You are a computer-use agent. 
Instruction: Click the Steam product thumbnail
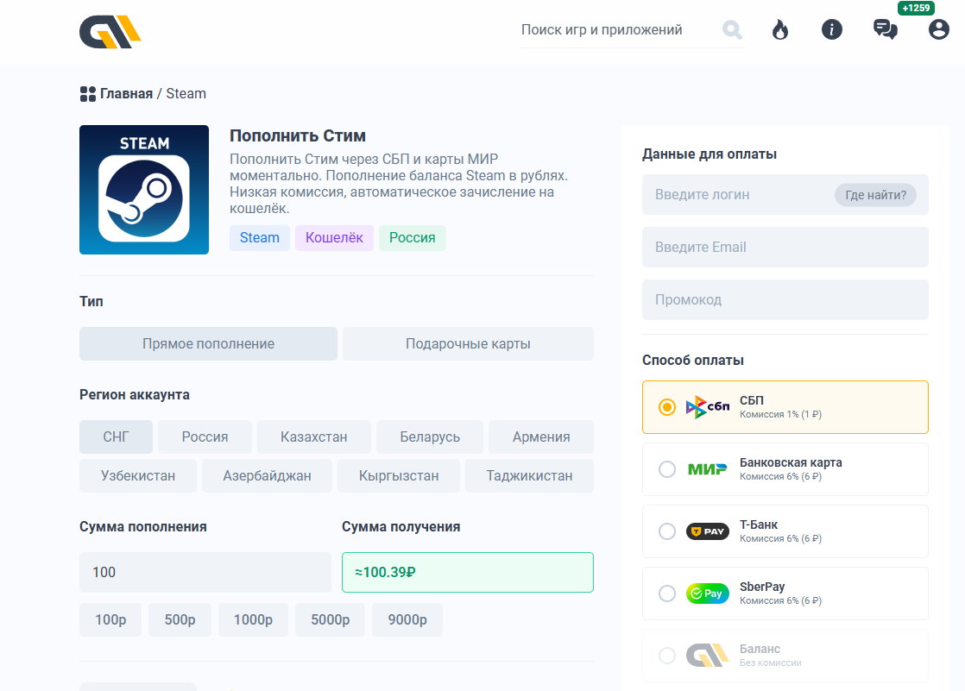[144, 190]
